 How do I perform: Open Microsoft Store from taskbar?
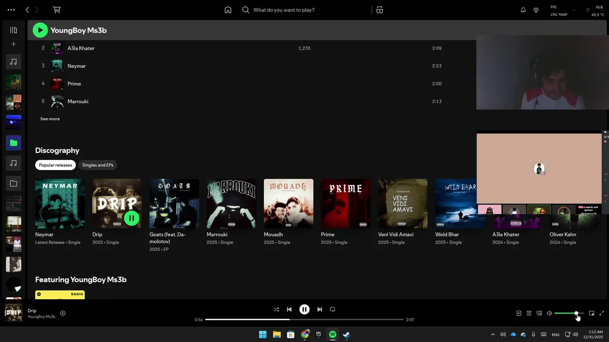pyautogui.click(x=291, y=334)
